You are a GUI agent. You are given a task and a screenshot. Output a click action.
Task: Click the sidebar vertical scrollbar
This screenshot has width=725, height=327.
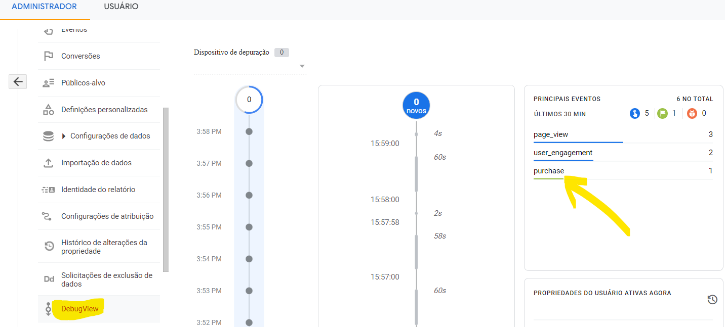click(166, 190)
